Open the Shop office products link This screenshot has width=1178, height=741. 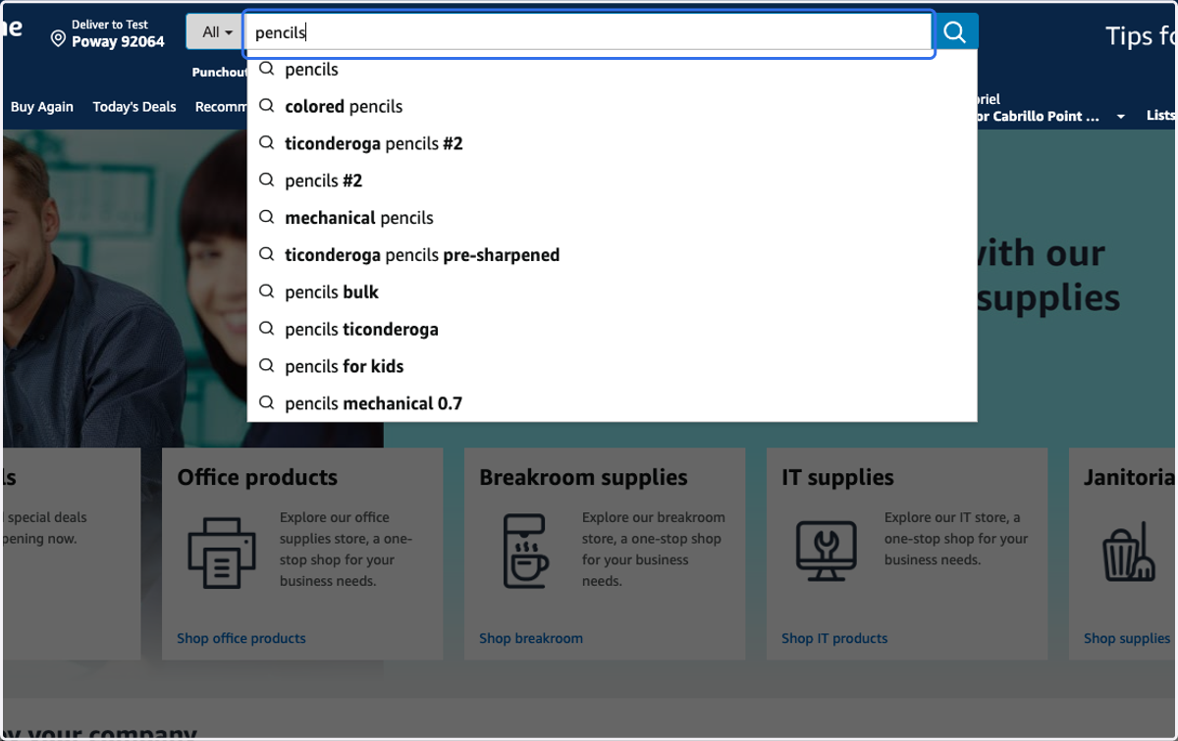[241, 638]
